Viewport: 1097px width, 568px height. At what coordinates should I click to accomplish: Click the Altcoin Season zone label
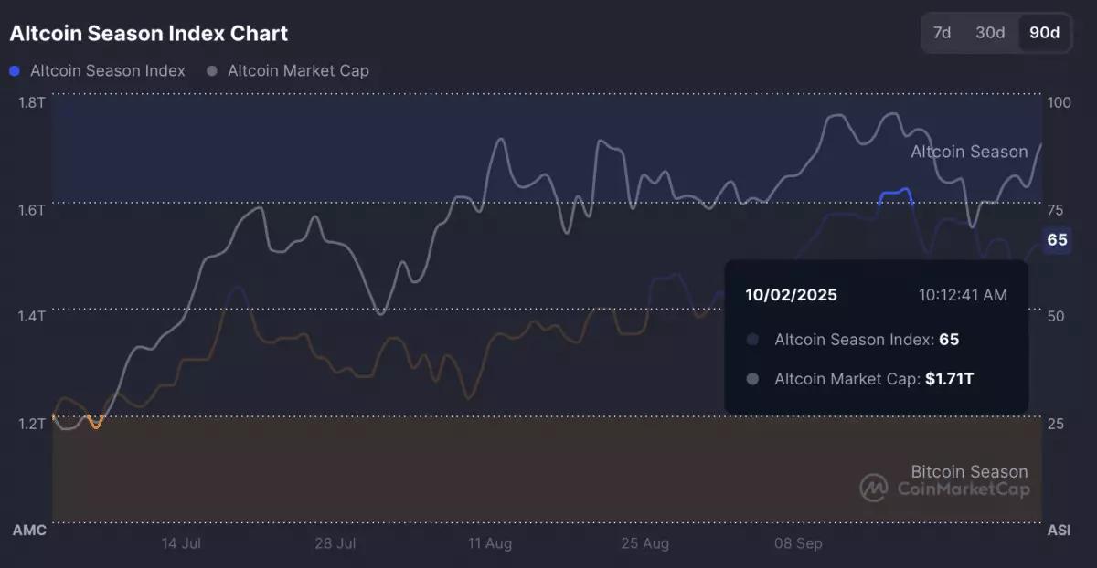click(969, 152)
